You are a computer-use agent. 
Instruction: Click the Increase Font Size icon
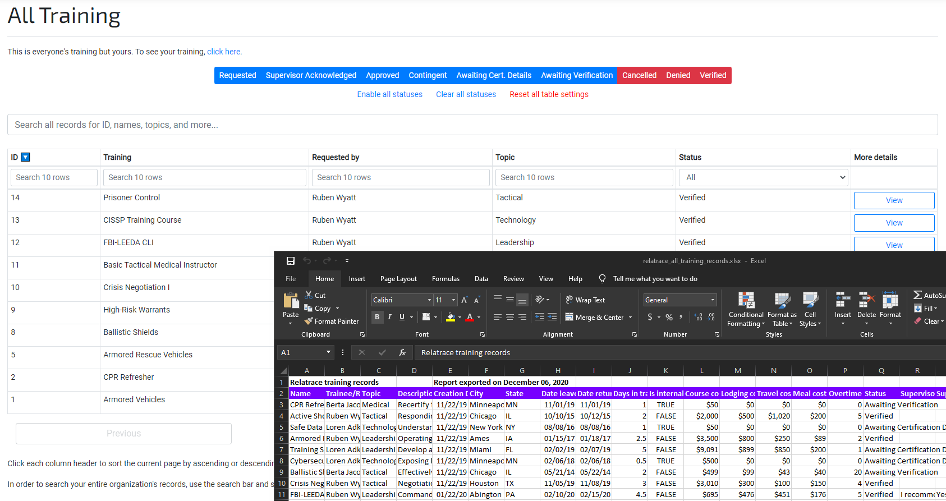(x=465, y=300)
